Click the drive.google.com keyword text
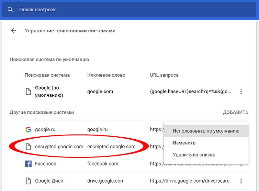 (x=106, y=181)
